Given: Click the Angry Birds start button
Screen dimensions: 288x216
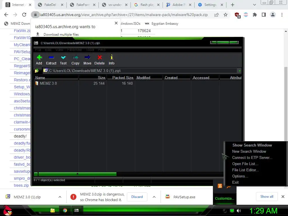Looking at the screenshot, I should 8,210.
